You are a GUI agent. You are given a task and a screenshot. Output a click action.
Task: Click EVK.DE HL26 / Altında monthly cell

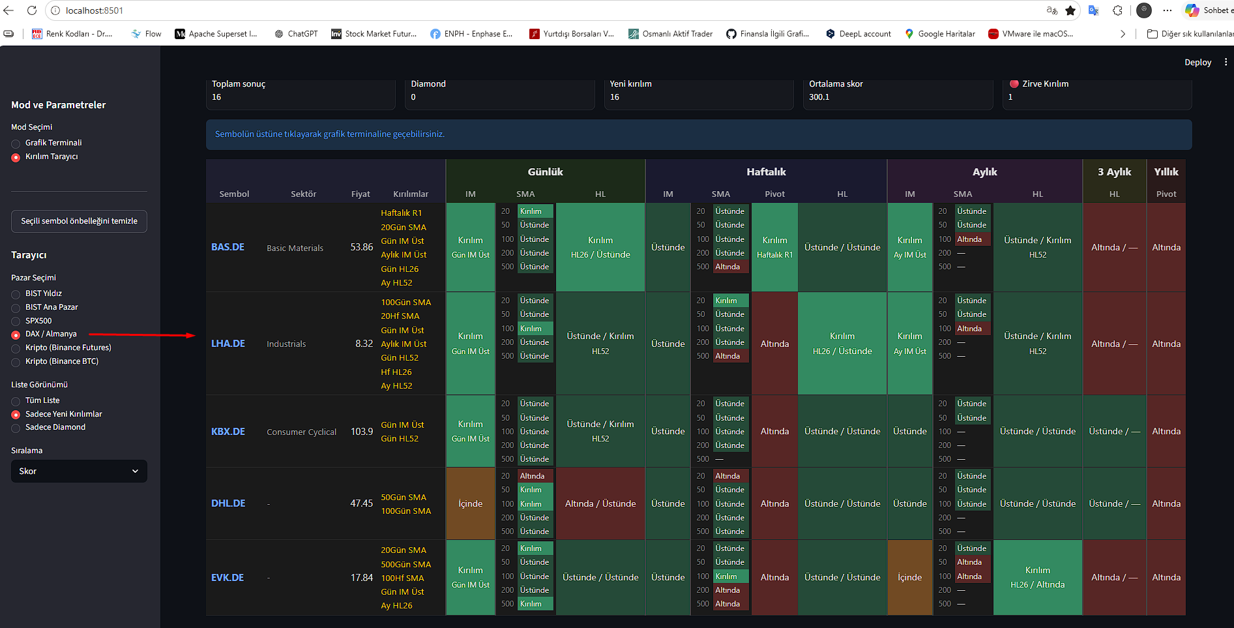(x=1037, y=577)
